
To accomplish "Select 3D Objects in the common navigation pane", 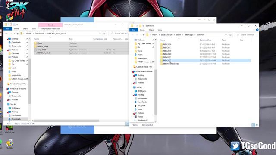I will [142, 91].
